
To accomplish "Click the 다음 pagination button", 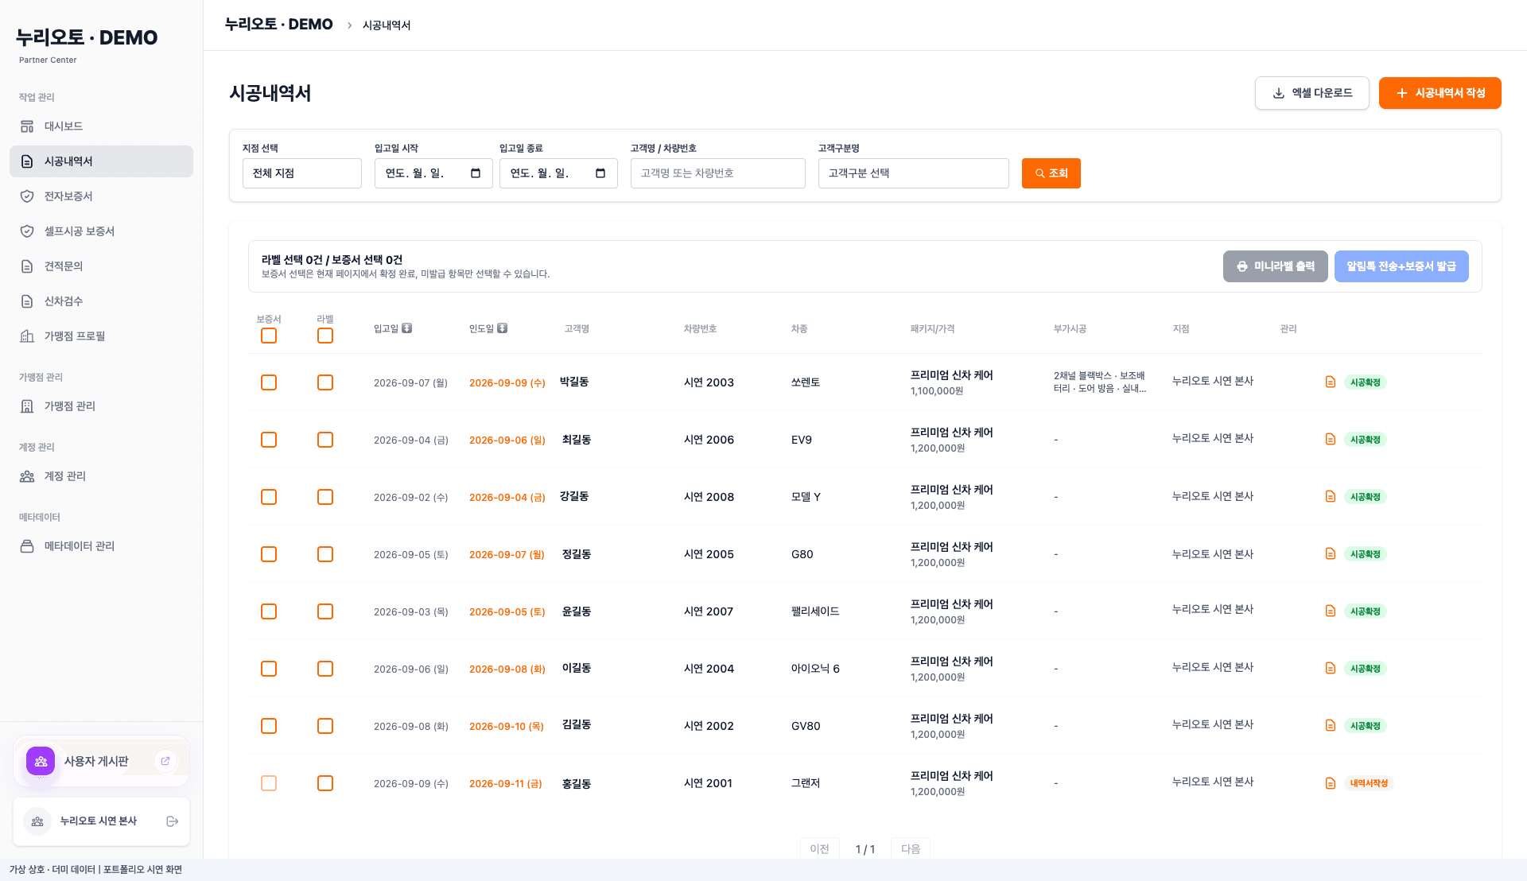I will click(911, 849).
